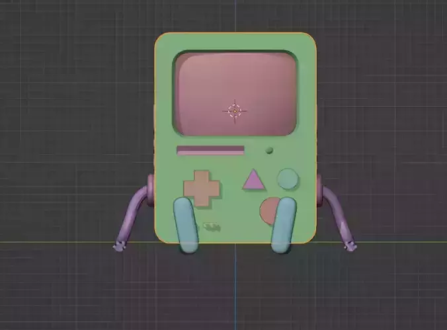This screenshot has width=447, height=330.
Task: Select the small embossed detail between the legs
Action: pos(212,227)
